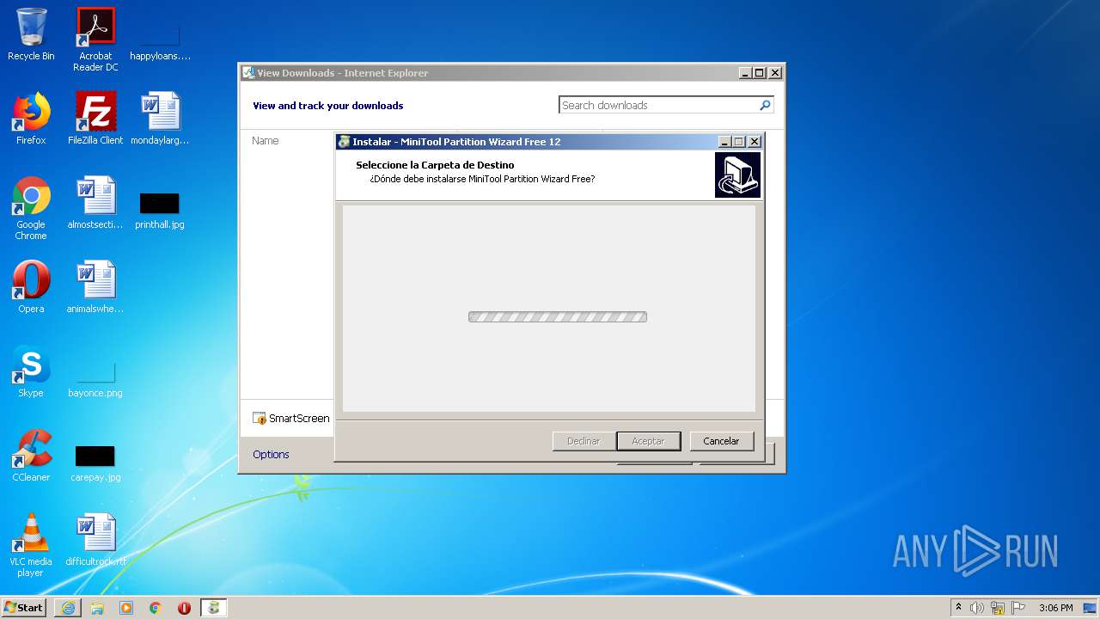
Task: Click SmartScreen label in View Downloads
Action: 299,419
